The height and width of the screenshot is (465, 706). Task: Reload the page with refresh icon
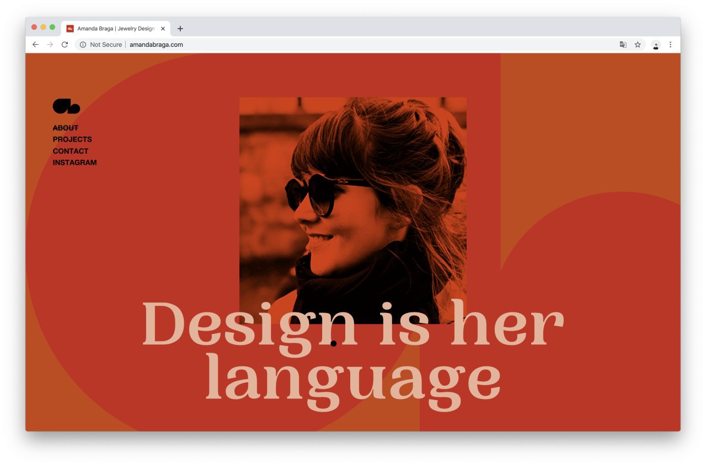point(65,45)
